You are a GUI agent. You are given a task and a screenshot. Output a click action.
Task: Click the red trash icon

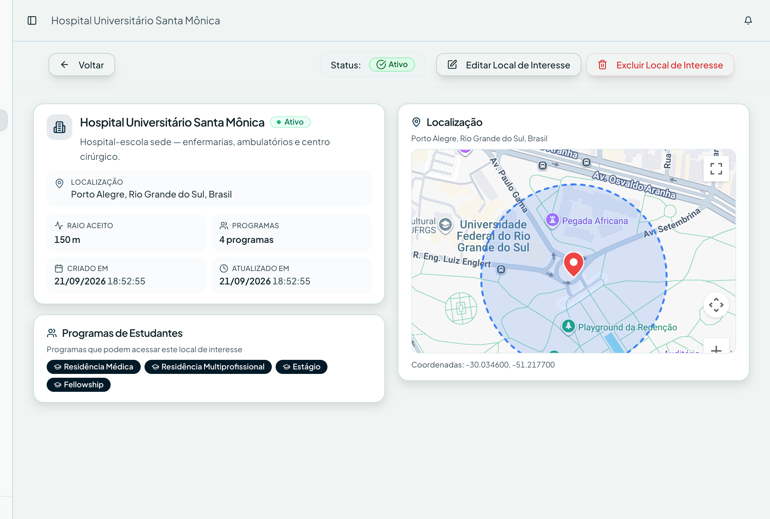602,65
